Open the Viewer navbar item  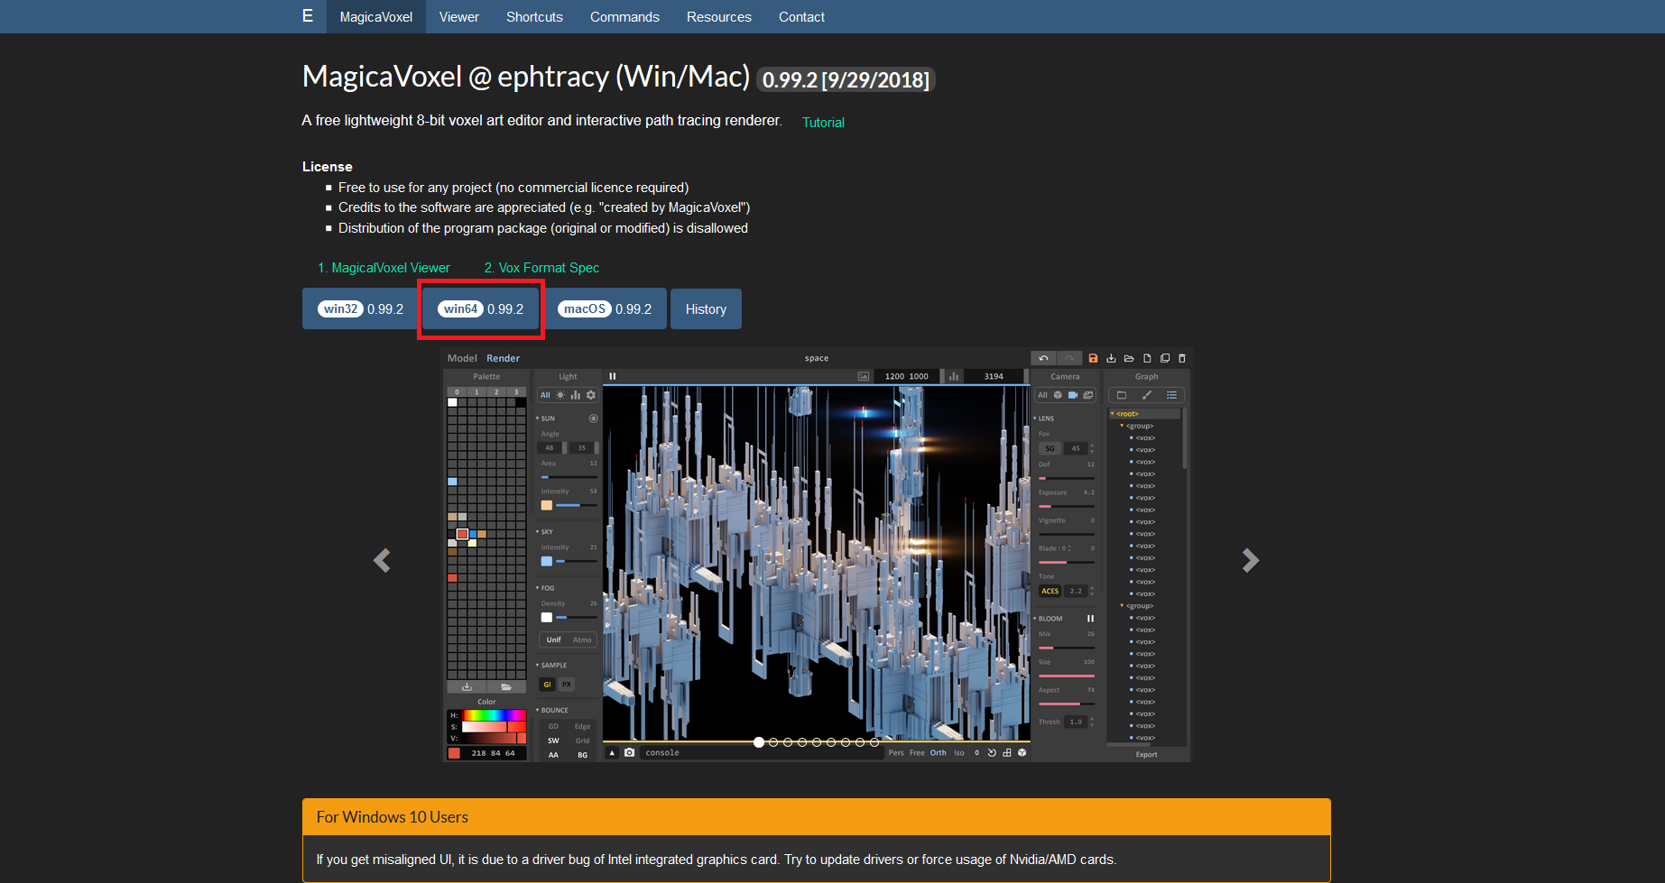pyautogui.click(x=459, y=16)
